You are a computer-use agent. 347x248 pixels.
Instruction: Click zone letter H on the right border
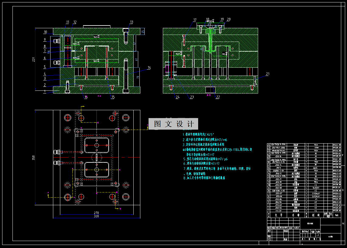click(x=343, y=223)
